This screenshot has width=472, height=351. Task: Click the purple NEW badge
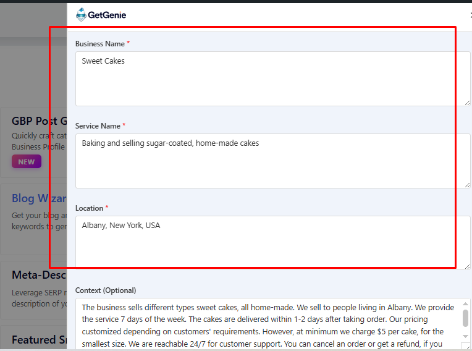point(27,162)
